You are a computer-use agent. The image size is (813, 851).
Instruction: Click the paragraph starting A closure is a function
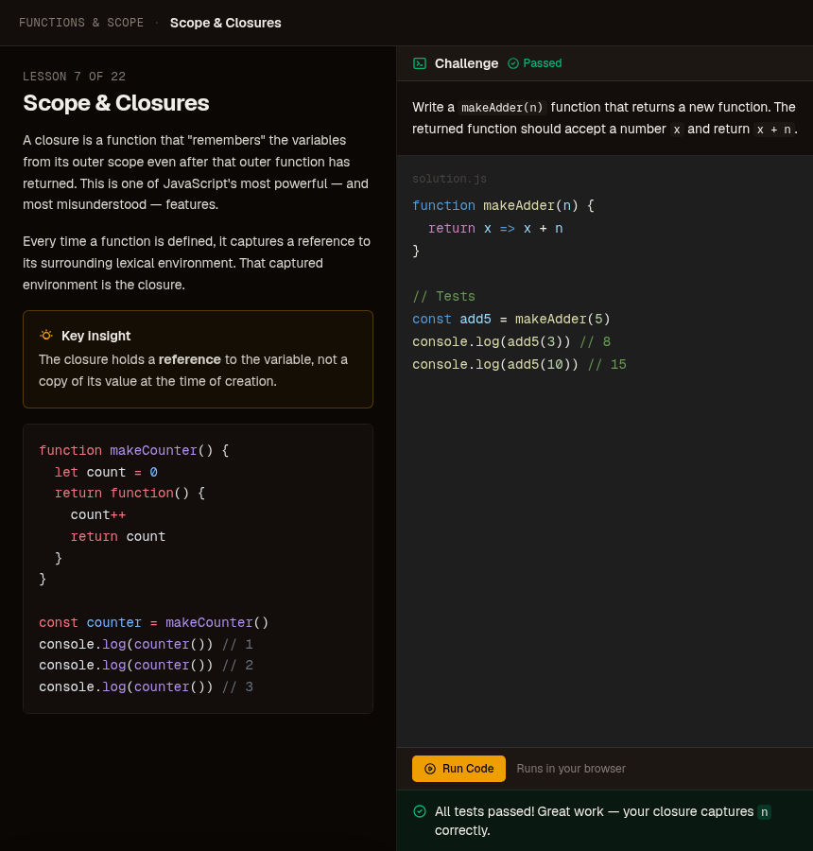[196, 172]
